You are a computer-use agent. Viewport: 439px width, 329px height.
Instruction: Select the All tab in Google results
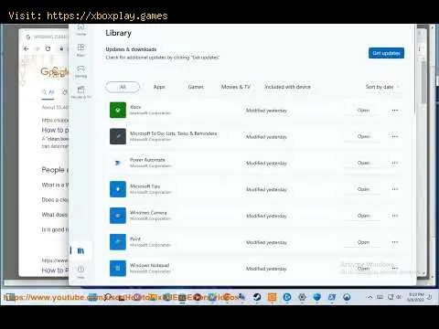coord(48,92)
